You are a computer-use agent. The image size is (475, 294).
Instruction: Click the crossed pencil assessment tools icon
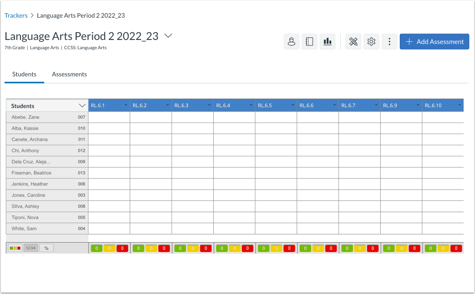click(353, 41)
